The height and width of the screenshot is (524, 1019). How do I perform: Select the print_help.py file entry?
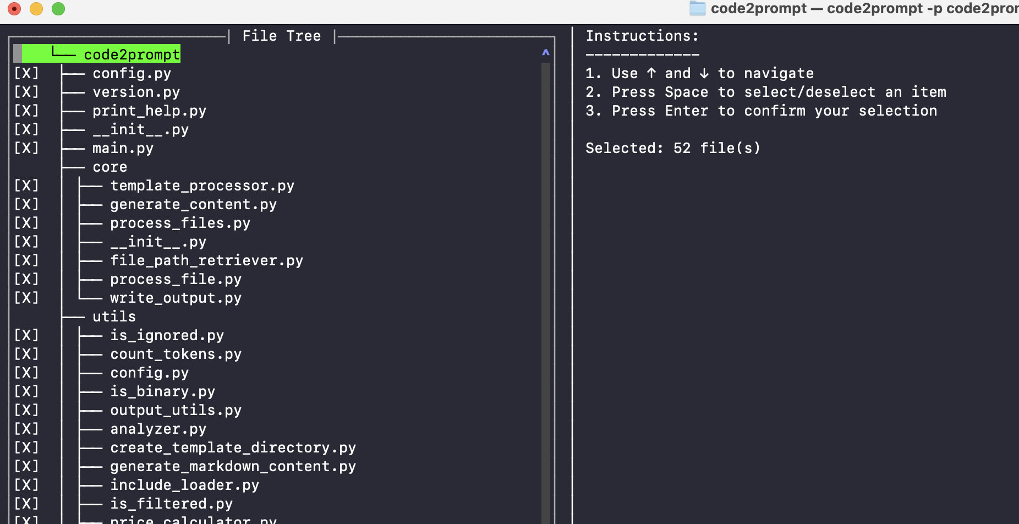149,111
